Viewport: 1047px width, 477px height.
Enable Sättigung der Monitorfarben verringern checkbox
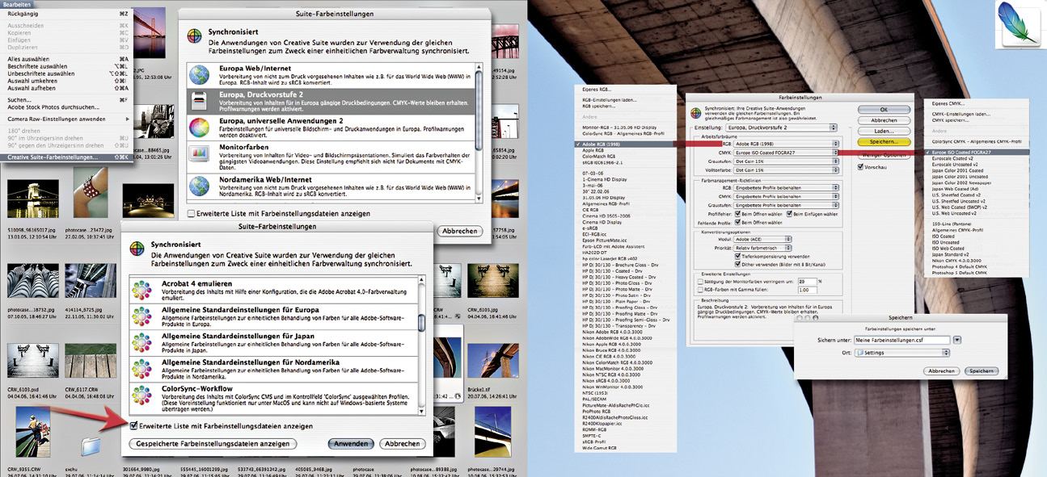tap(700, 282)
